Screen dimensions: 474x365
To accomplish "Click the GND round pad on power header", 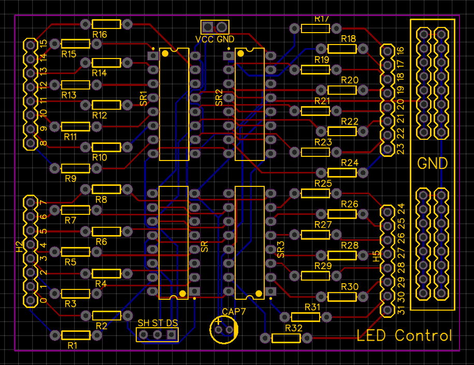I will coord(222,27).
